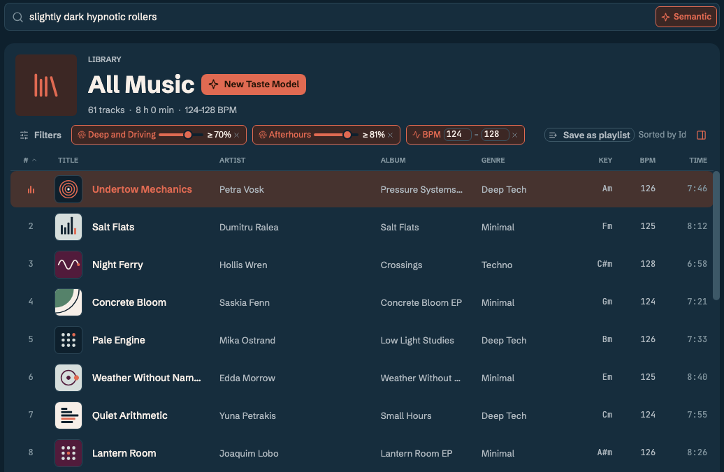The width and height of the screenshot is (724, 472).
Task: Open Lantern Room cover art
Action: (68, 453)
